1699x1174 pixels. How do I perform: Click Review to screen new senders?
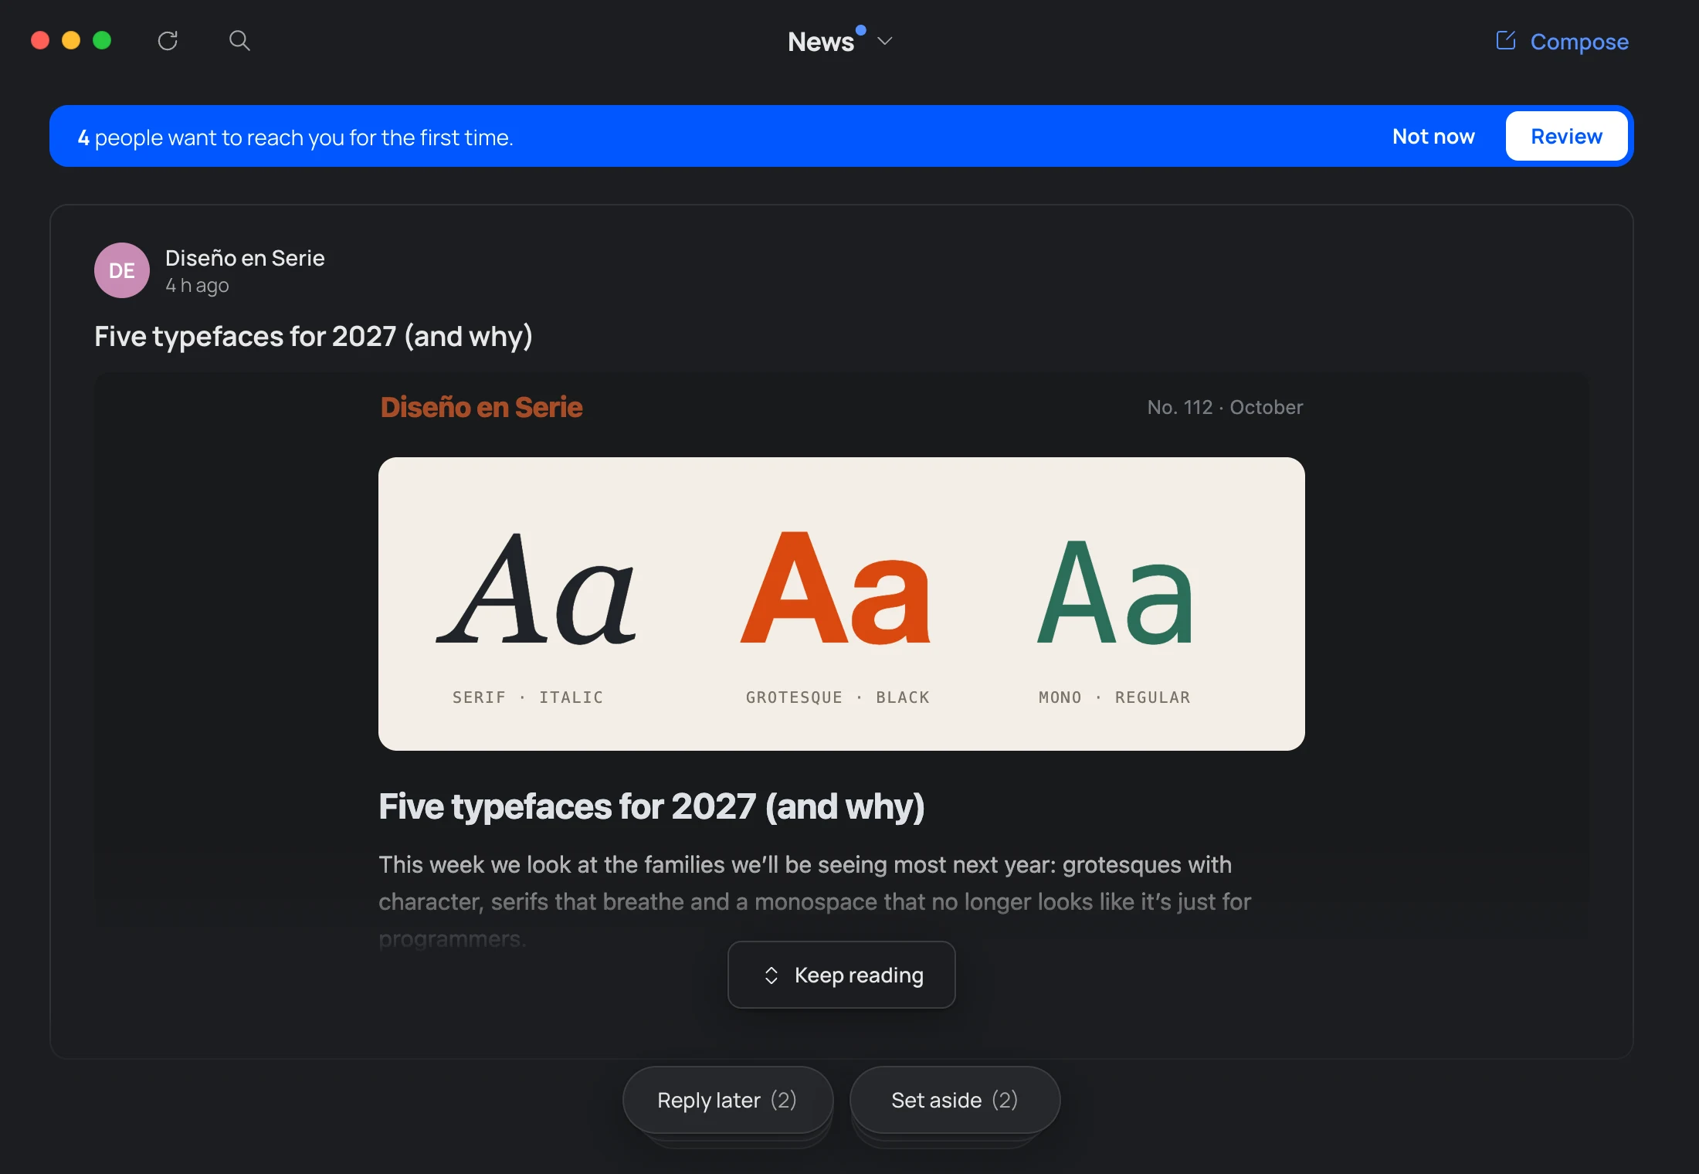(x=1566, y=137)
